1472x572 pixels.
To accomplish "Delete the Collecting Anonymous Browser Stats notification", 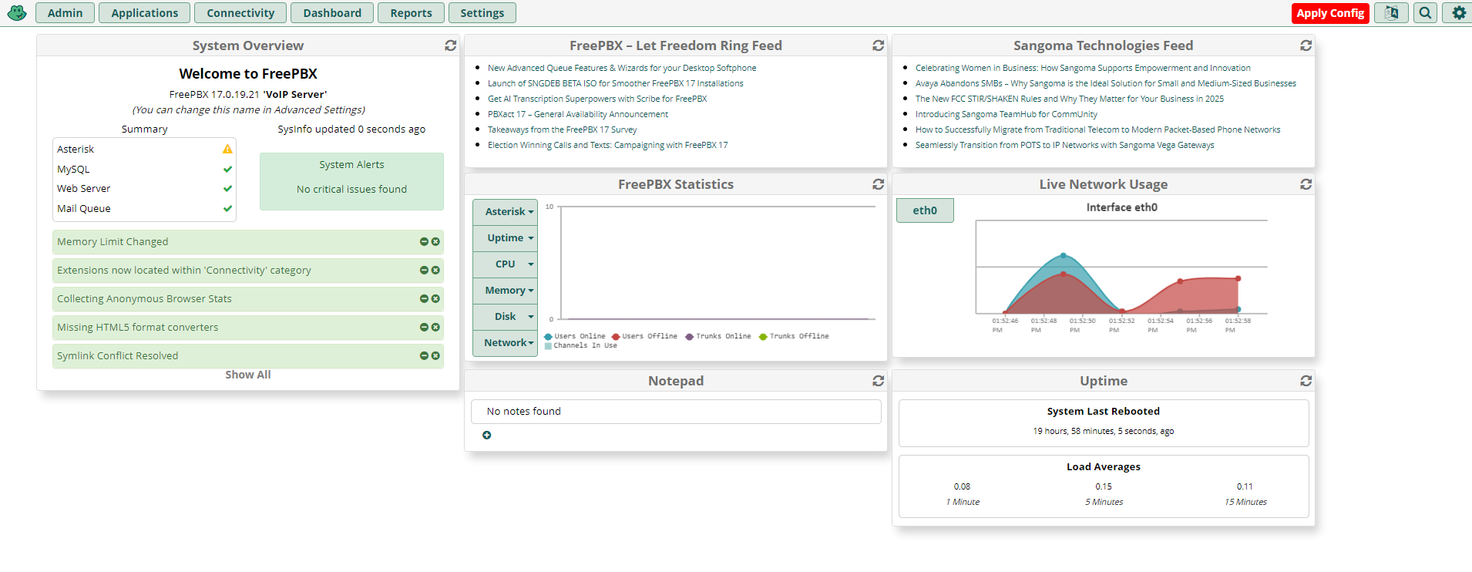I will click(435, 299).
